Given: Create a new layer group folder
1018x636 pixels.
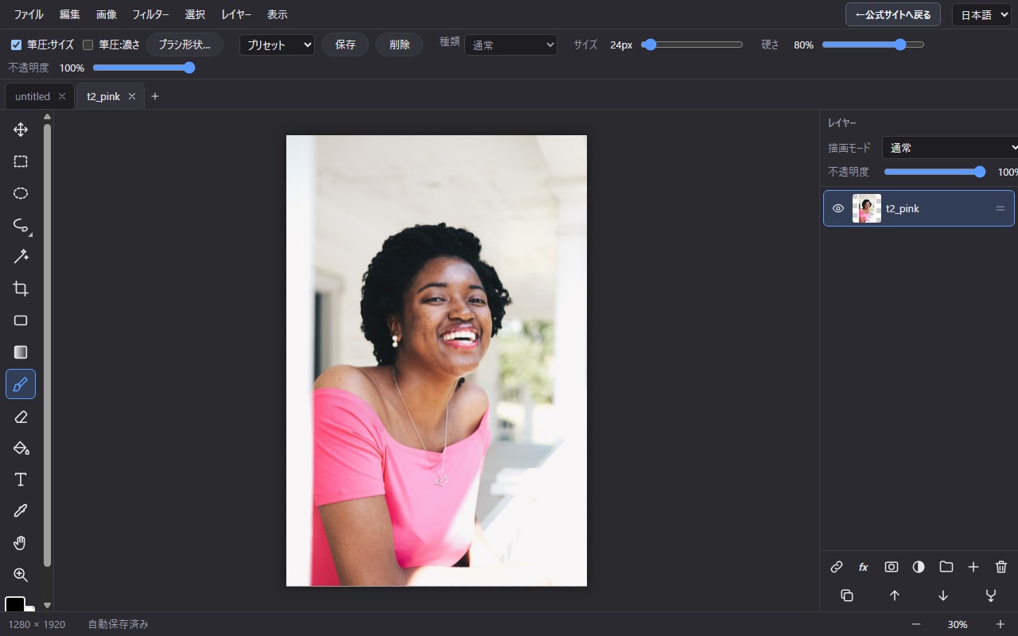Looking at the screenshot, I should pos(946,567).
